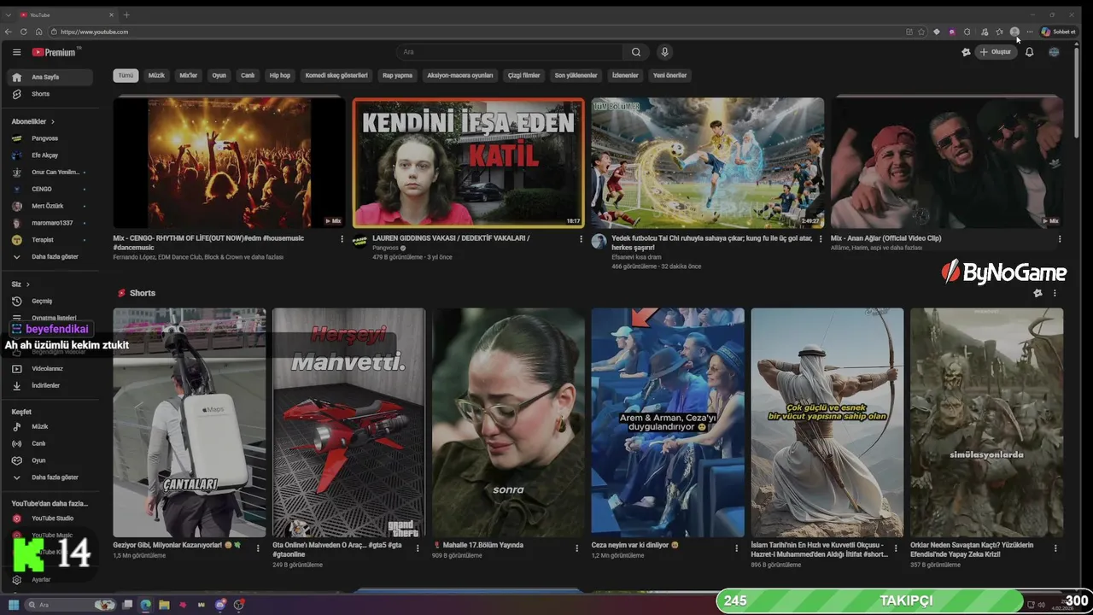Open more options for Yedek futbolcu video

pos(821,239)
